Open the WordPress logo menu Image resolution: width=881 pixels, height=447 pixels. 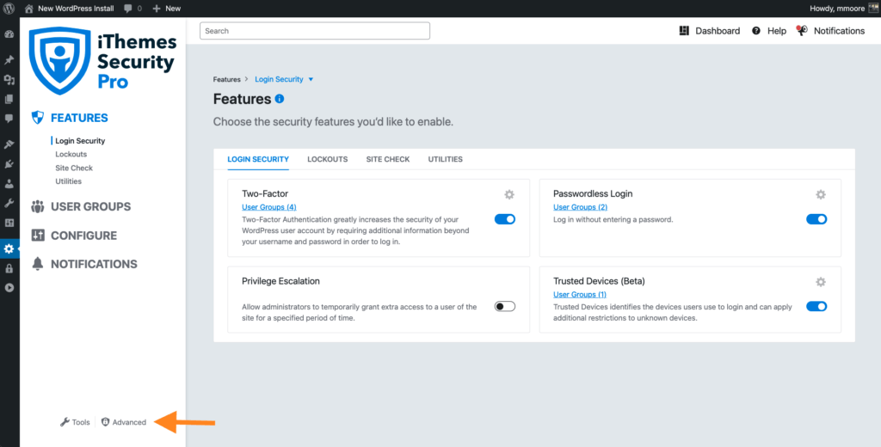[x=9, y=9]
